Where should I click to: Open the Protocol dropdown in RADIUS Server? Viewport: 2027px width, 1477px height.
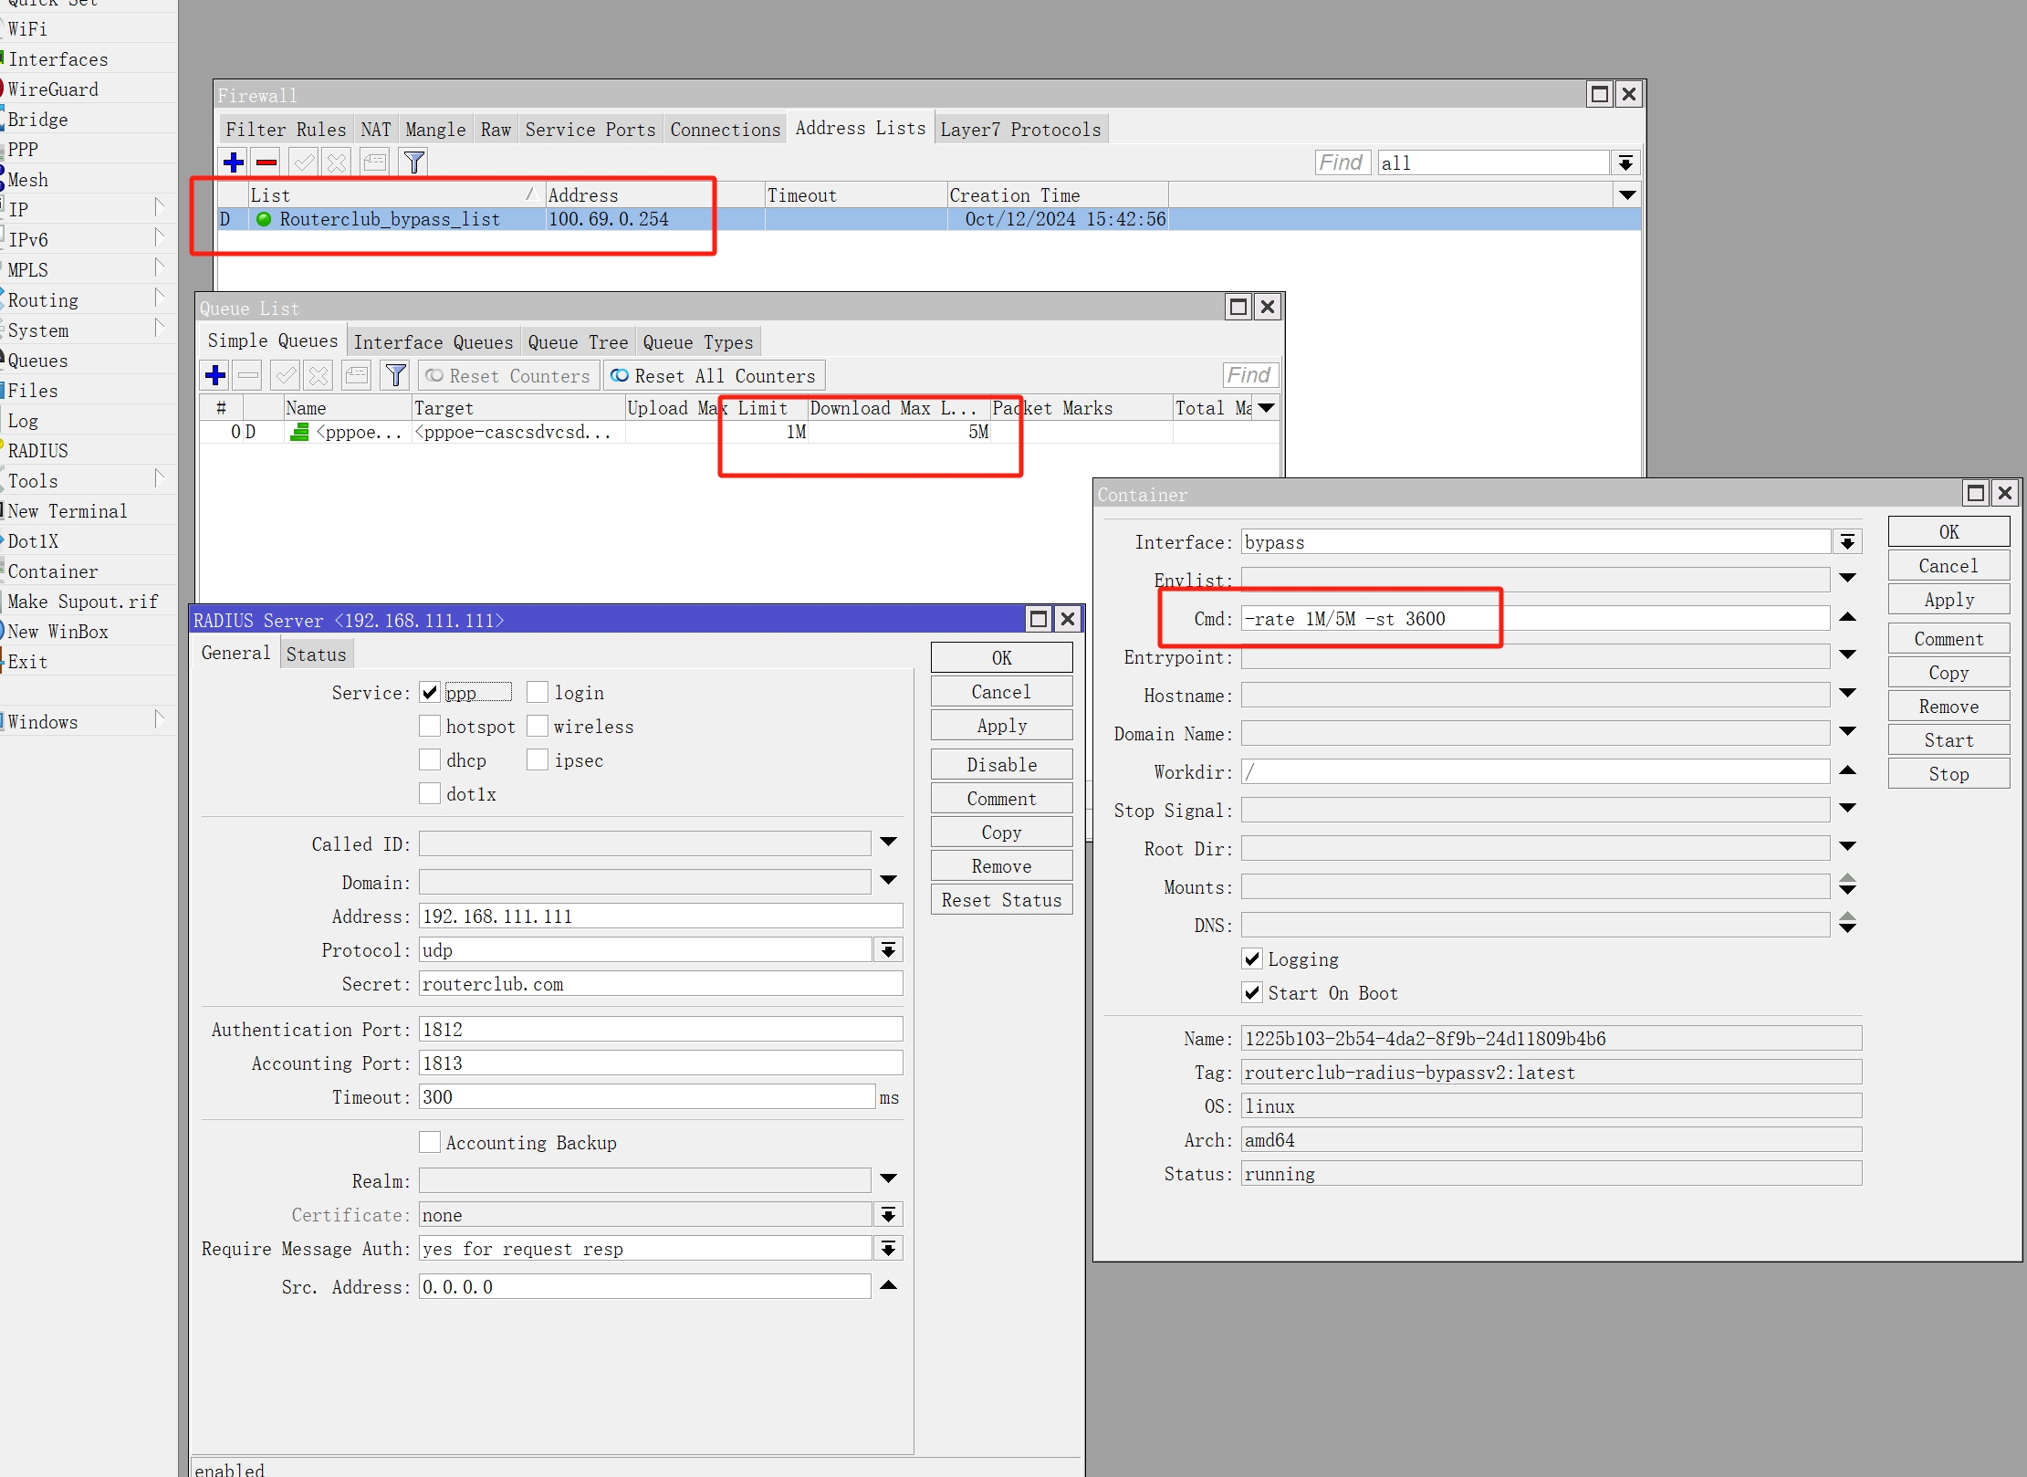(889, 950)
